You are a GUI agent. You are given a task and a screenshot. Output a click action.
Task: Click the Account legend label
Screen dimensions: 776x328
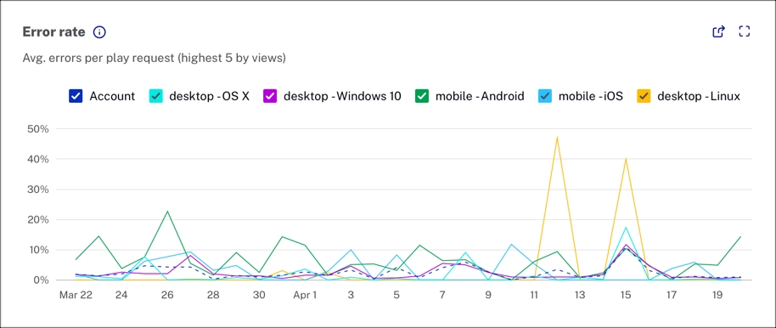click(112, 96)
